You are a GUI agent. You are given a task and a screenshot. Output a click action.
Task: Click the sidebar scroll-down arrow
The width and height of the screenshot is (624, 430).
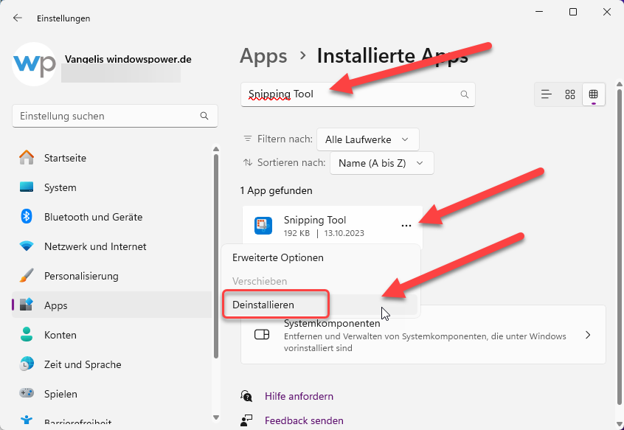pos(216,417)
